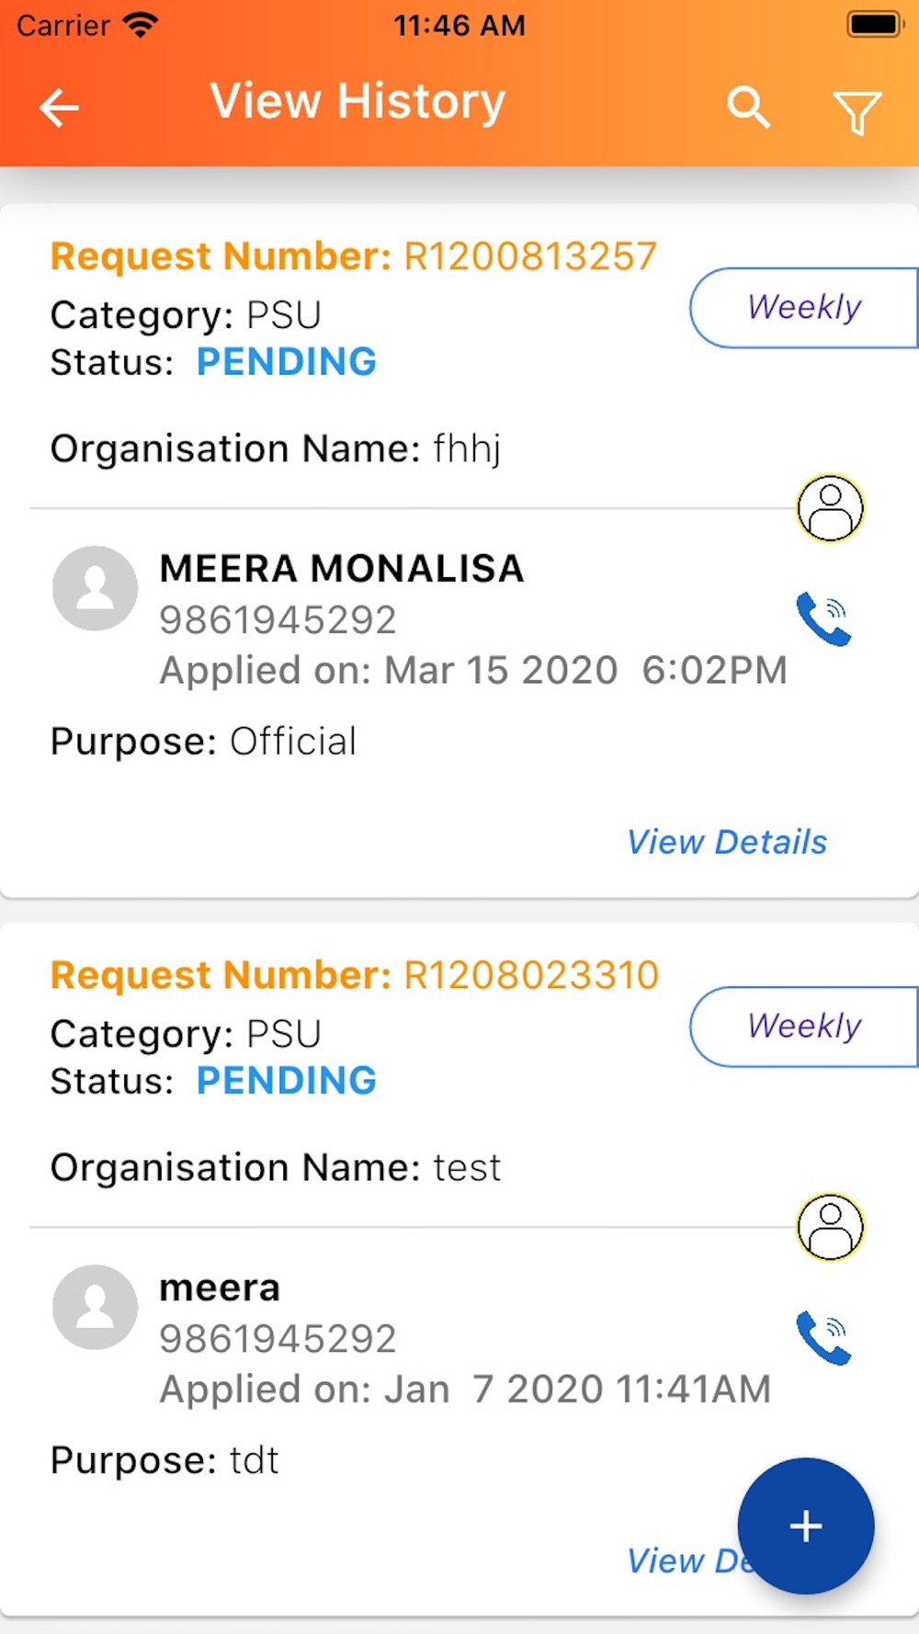Tap Weekly badge on request R1200813257
Image resolution: width=919 pixels, height=1634 pixels.
tap(804, 308)
